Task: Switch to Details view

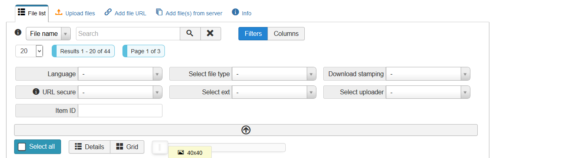Action: point(89,147)
